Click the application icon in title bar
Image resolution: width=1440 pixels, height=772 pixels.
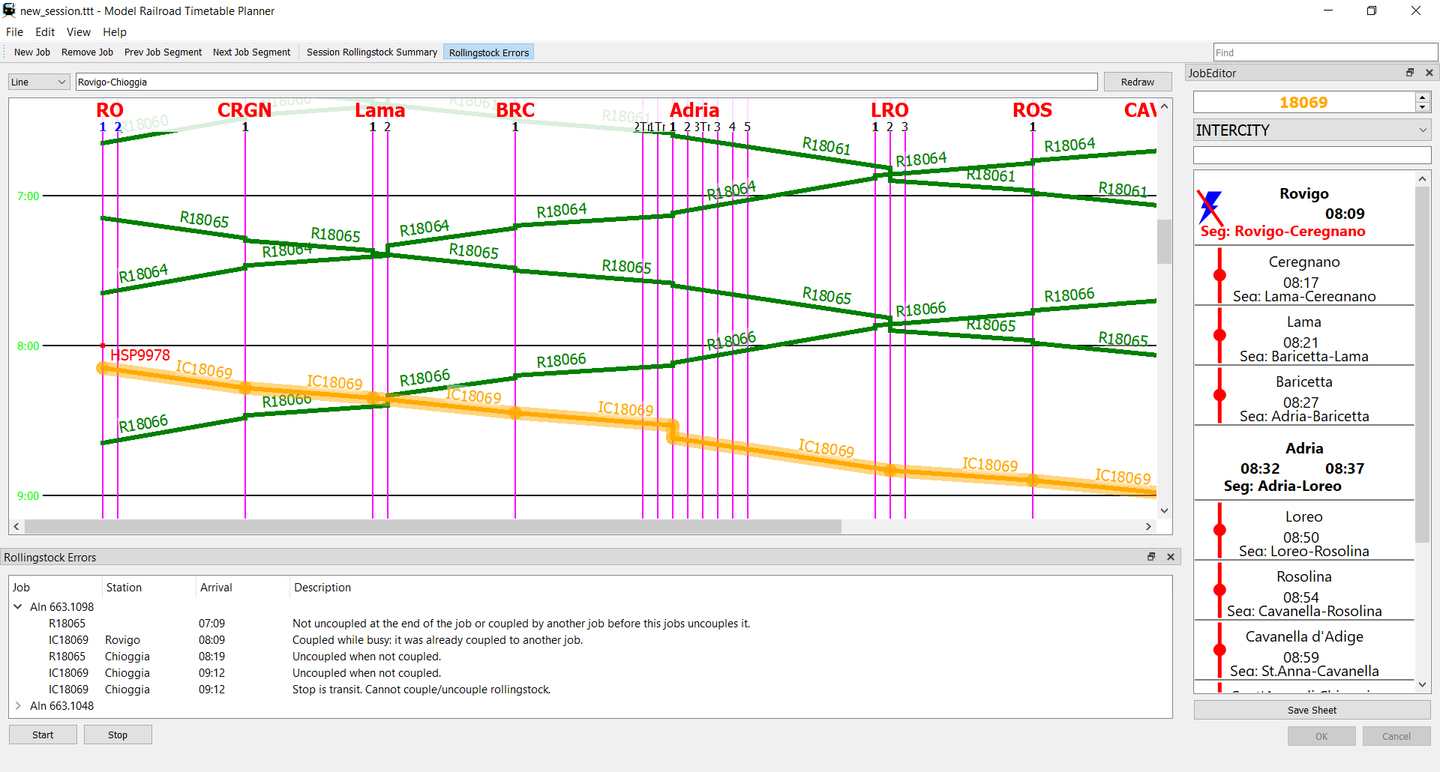10,10
